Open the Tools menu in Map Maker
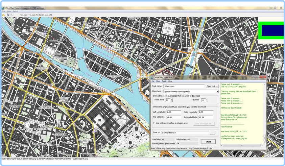The height and width of the screenshot is (166, 285). (164, 81)
